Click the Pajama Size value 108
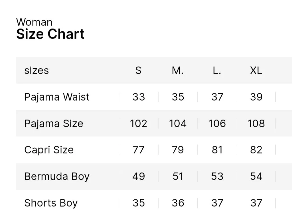 point(256,123)
